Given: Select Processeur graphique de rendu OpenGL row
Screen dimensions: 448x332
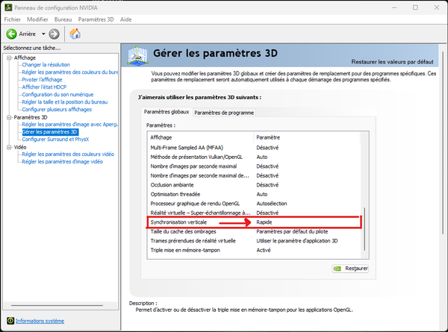Looking at the screenshot, I should point(254,204).
